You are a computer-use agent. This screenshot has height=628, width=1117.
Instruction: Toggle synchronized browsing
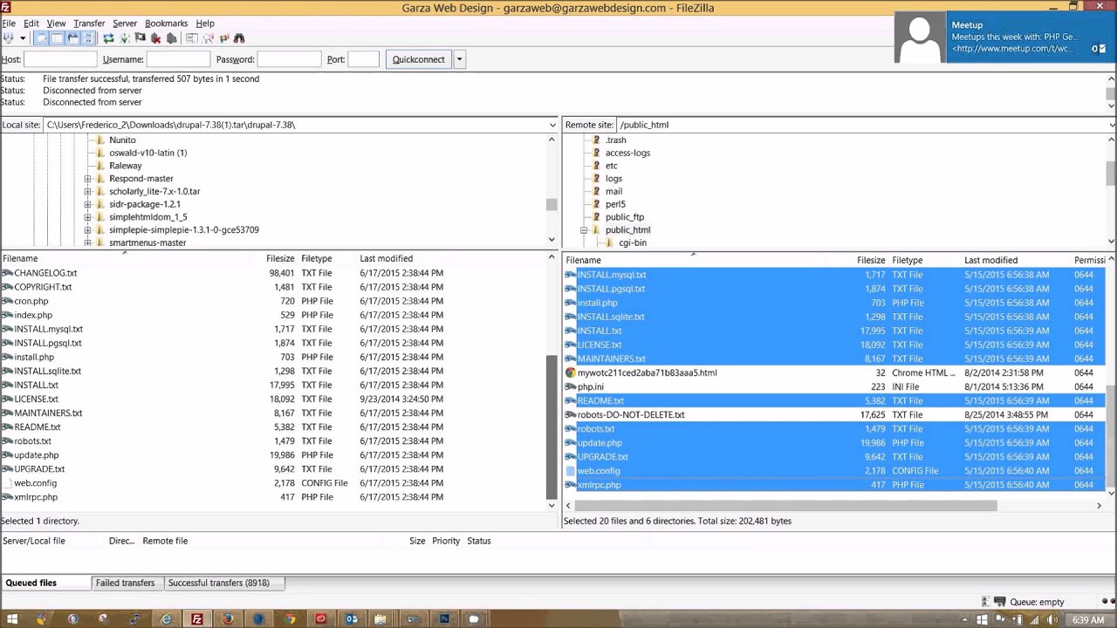pos(224,38)
